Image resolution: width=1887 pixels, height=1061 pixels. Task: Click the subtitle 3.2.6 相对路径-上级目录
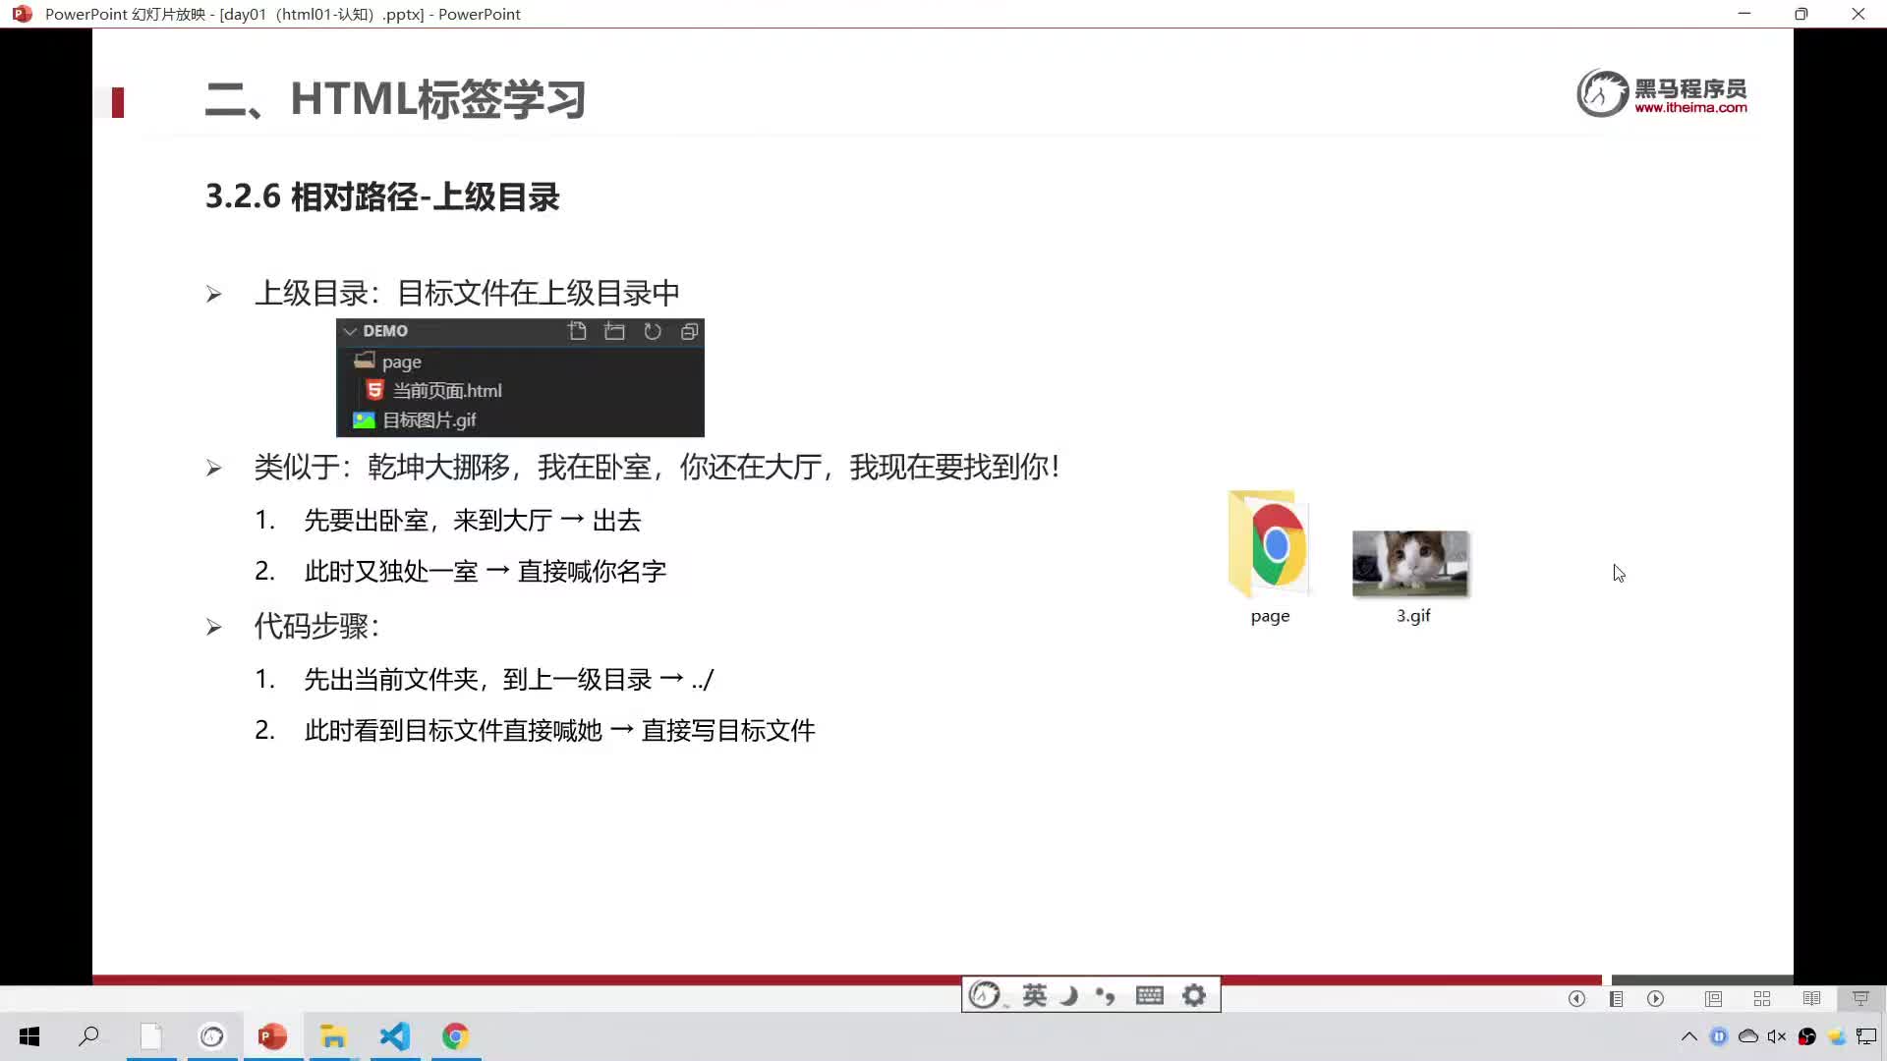[382, 196]
